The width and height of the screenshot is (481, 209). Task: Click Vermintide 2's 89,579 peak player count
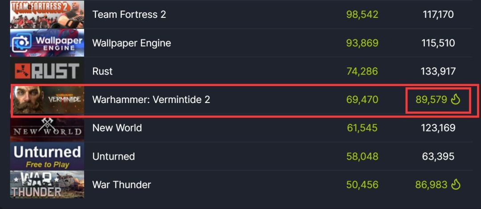431,100
